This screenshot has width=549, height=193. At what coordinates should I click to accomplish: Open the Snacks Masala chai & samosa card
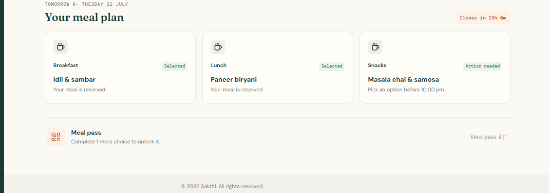435,68
